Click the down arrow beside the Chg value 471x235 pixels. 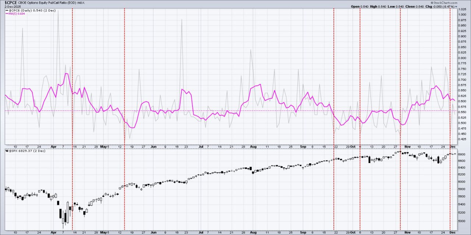(x=456, y=7)
